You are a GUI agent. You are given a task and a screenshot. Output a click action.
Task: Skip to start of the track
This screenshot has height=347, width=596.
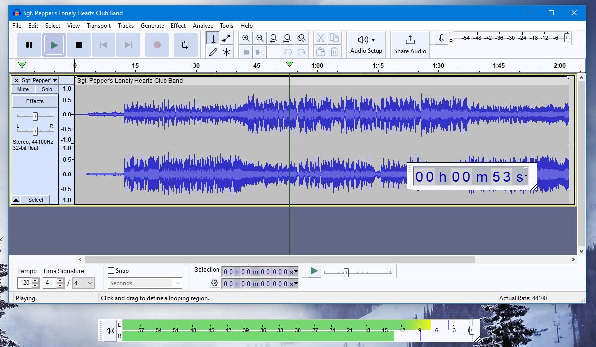(104, 45)
